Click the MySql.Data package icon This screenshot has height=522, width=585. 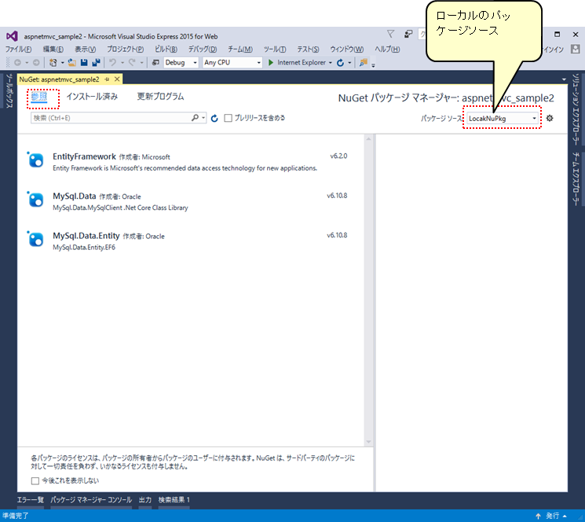point(36,200)
